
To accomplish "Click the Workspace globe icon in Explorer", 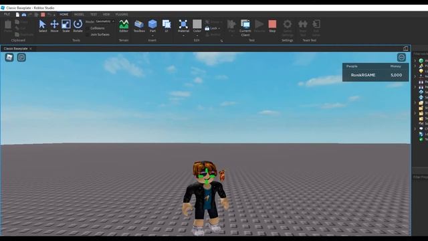I will point(421,60).
